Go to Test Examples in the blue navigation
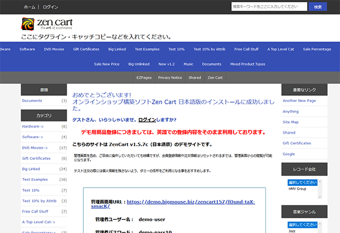The image size is (340, 233). point(147,49)
